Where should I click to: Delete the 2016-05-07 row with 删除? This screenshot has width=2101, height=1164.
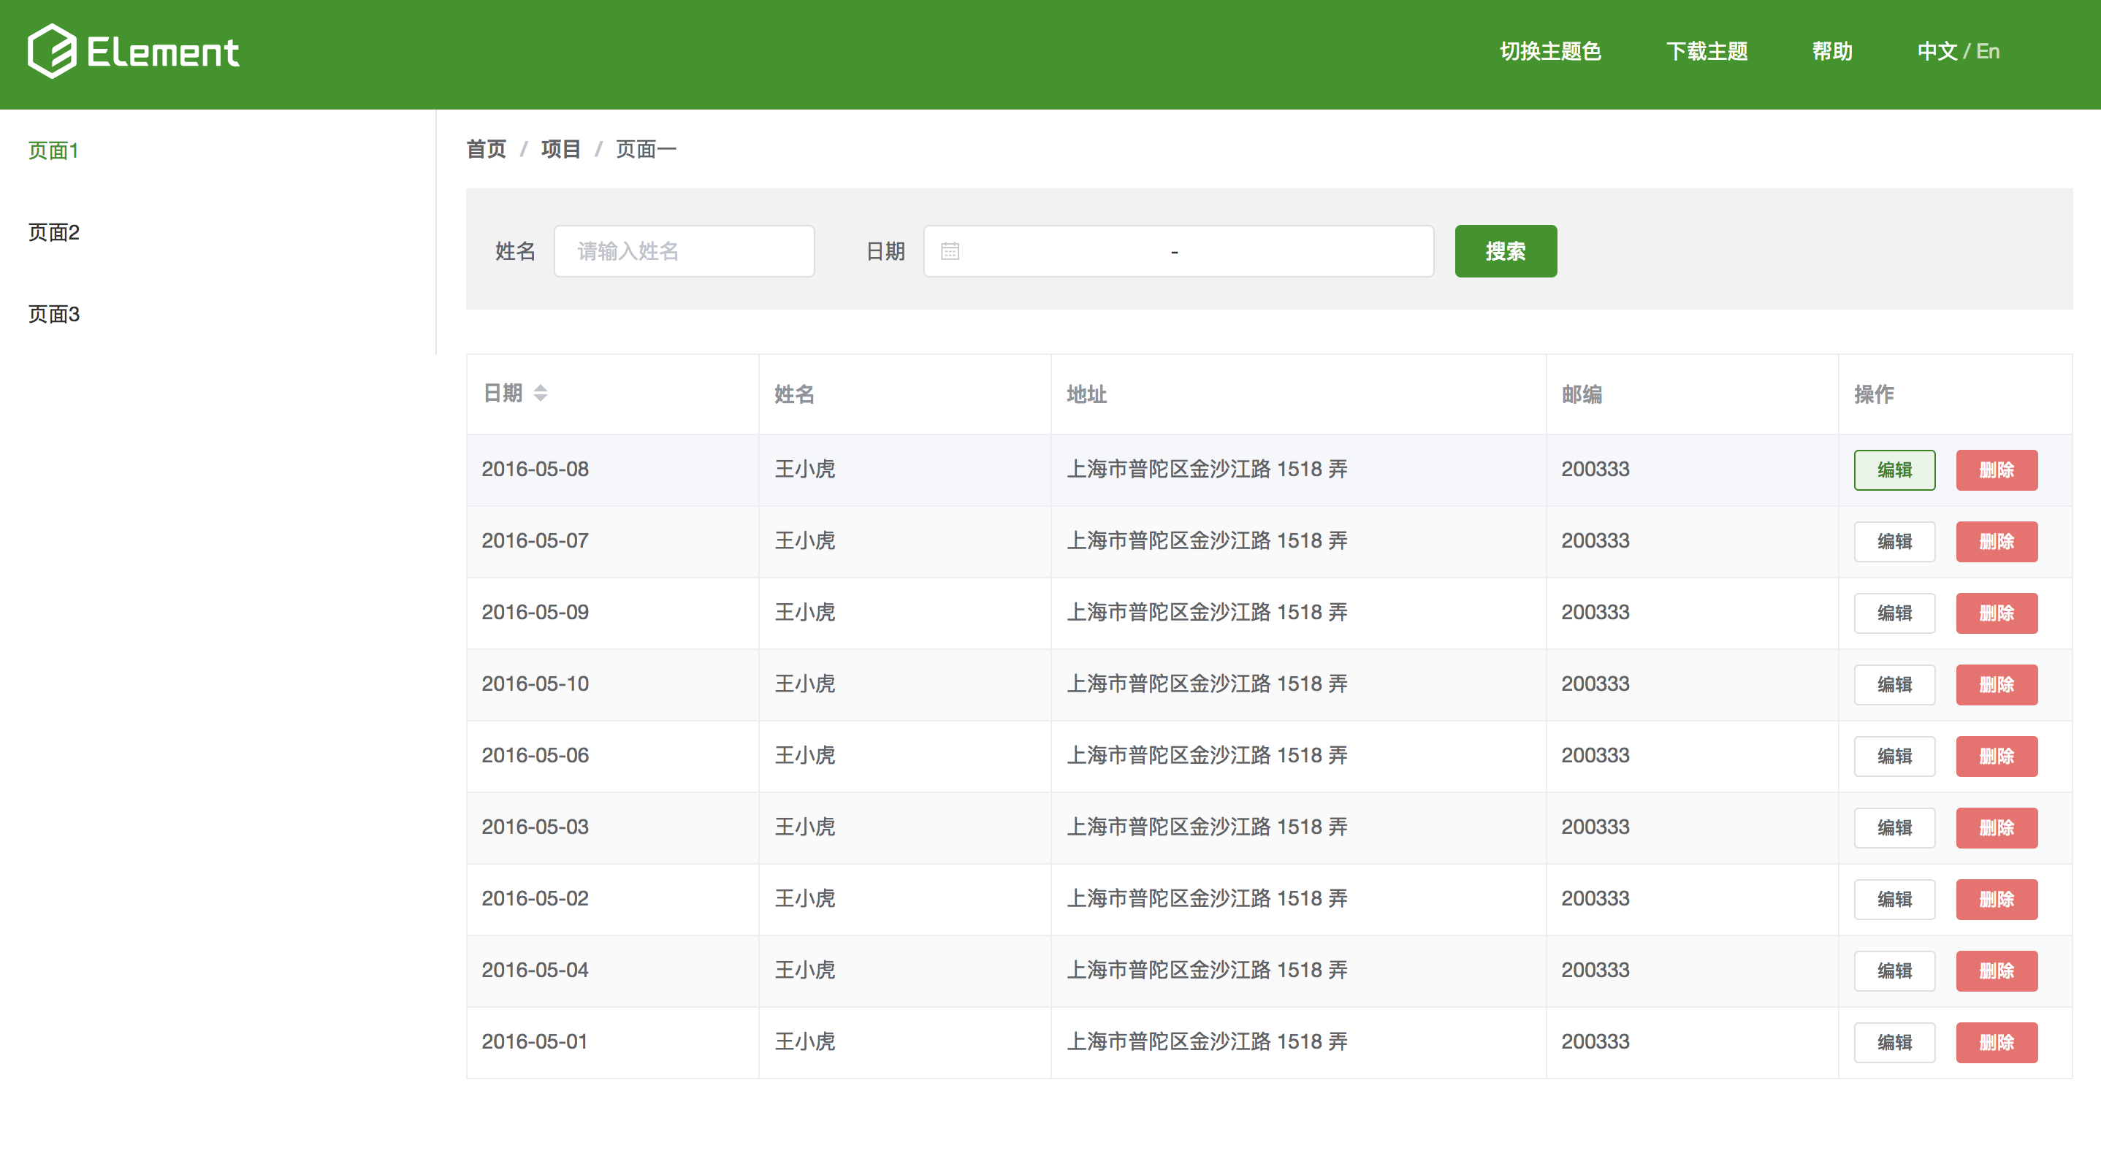click(1996, 542)
